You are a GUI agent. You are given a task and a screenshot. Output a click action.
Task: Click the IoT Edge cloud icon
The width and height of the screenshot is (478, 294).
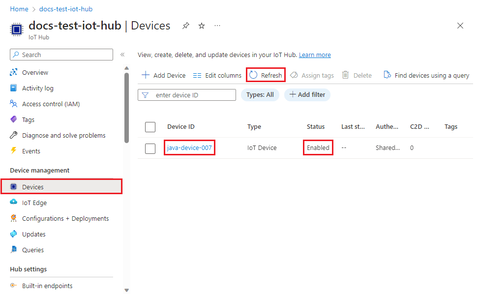[x=13, y=202]
